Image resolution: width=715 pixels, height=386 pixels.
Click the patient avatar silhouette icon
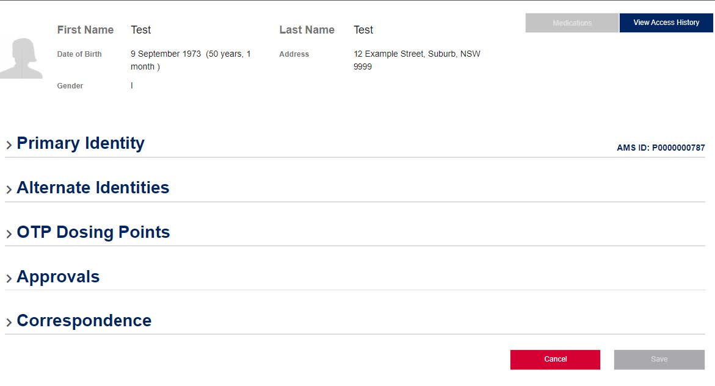click(x=21, y=59)
